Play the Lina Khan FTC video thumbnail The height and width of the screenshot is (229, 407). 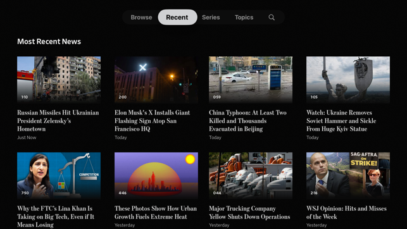tap(59, 176)
